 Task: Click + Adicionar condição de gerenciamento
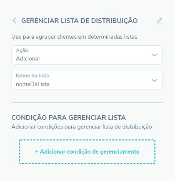click(x=87, y=151)
